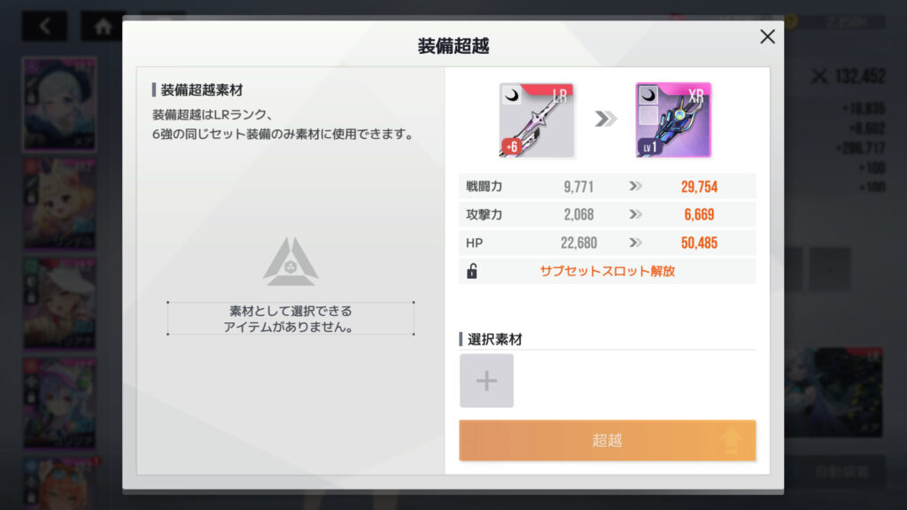Screen dimensions: 907x510
Task: Select the white-hat character portrait
Action: 59,303
